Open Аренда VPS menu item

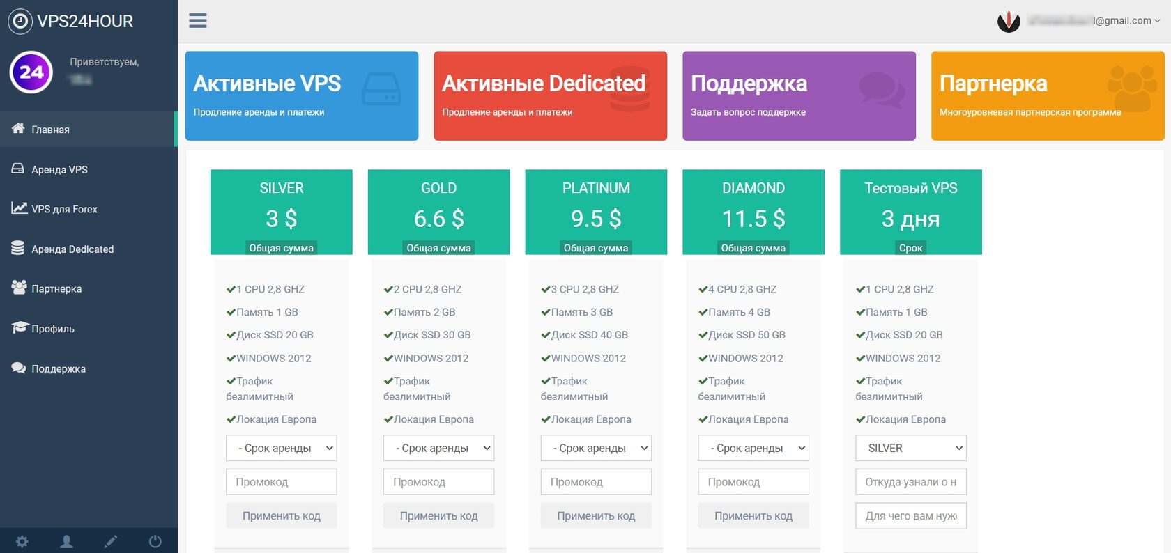point(89,169)
